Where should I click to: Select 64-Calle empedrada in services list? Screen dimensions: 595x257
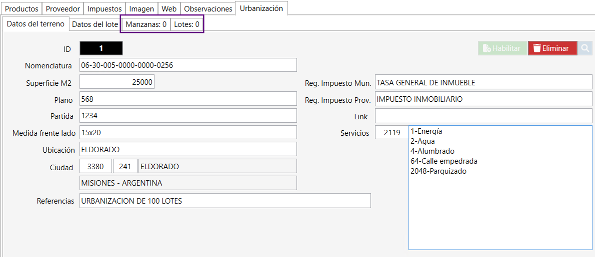pyautogui.click(x=444, y=161)
